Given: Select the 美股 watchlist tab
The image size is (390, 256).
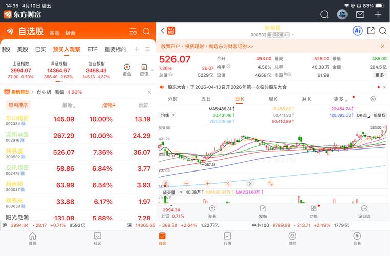Looking at the screenshot, I should [x=23, y=49].
